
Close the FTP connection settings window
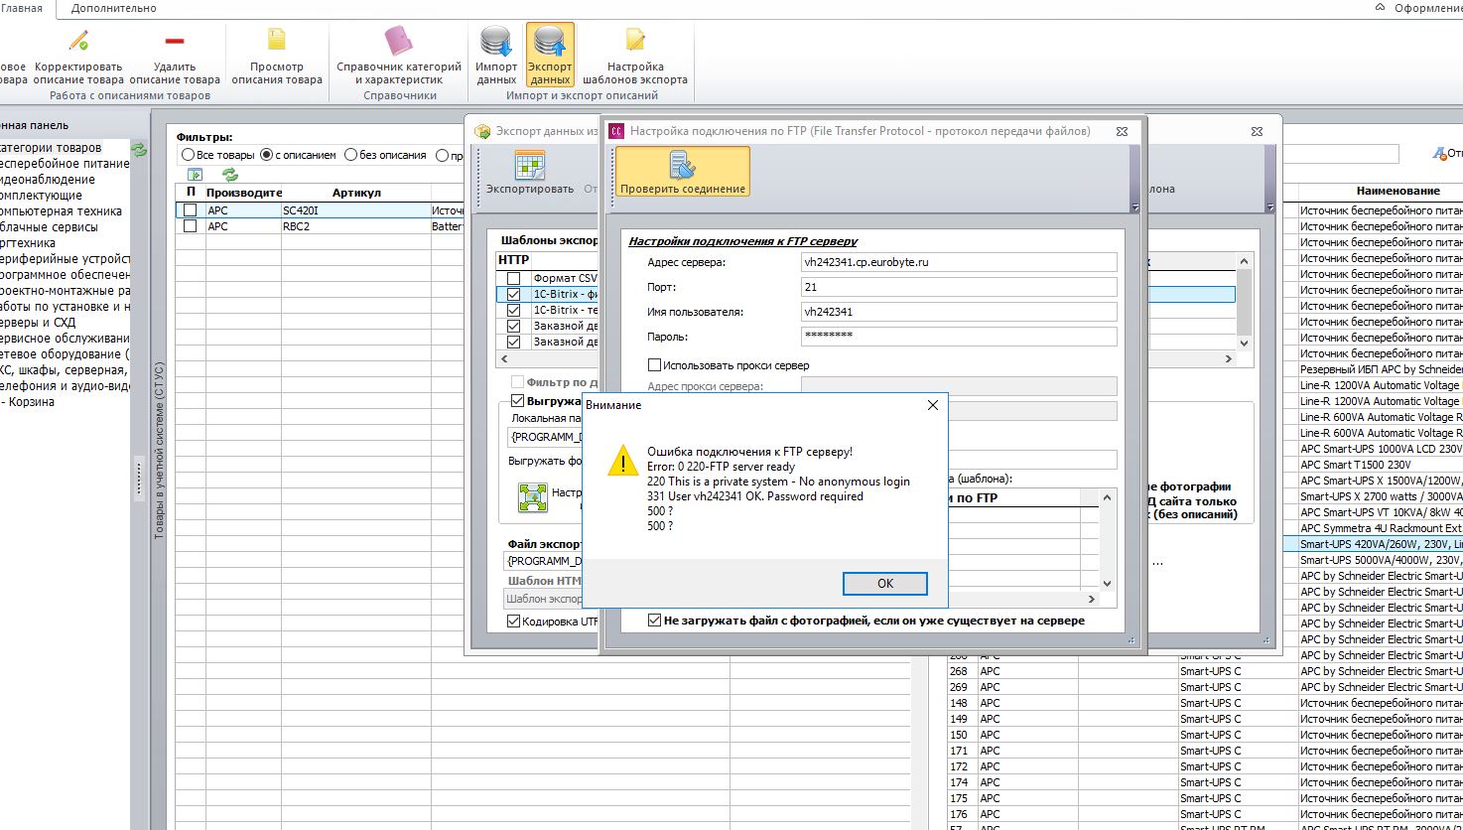pyautogui.click(x=1122, y=131)
